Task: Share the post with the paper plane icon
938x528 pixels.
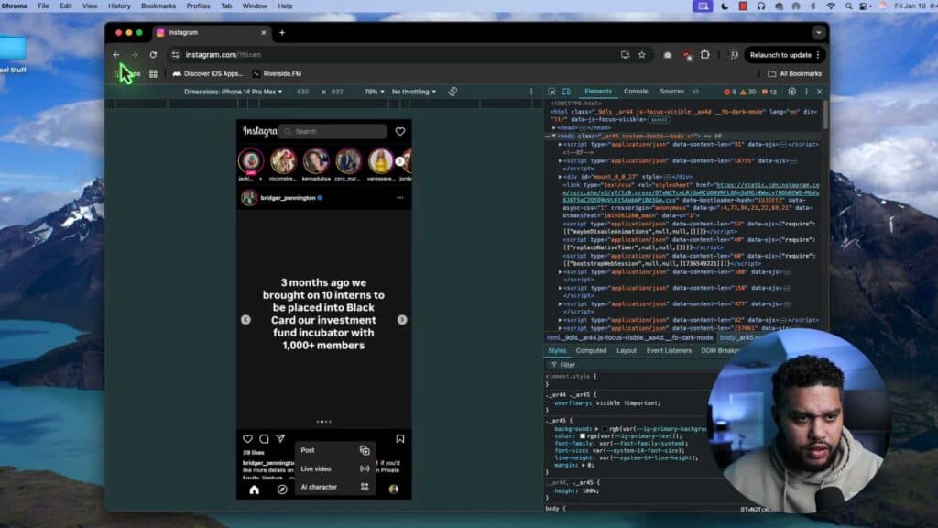Action: pyautogui.click(x=280, y=439)
